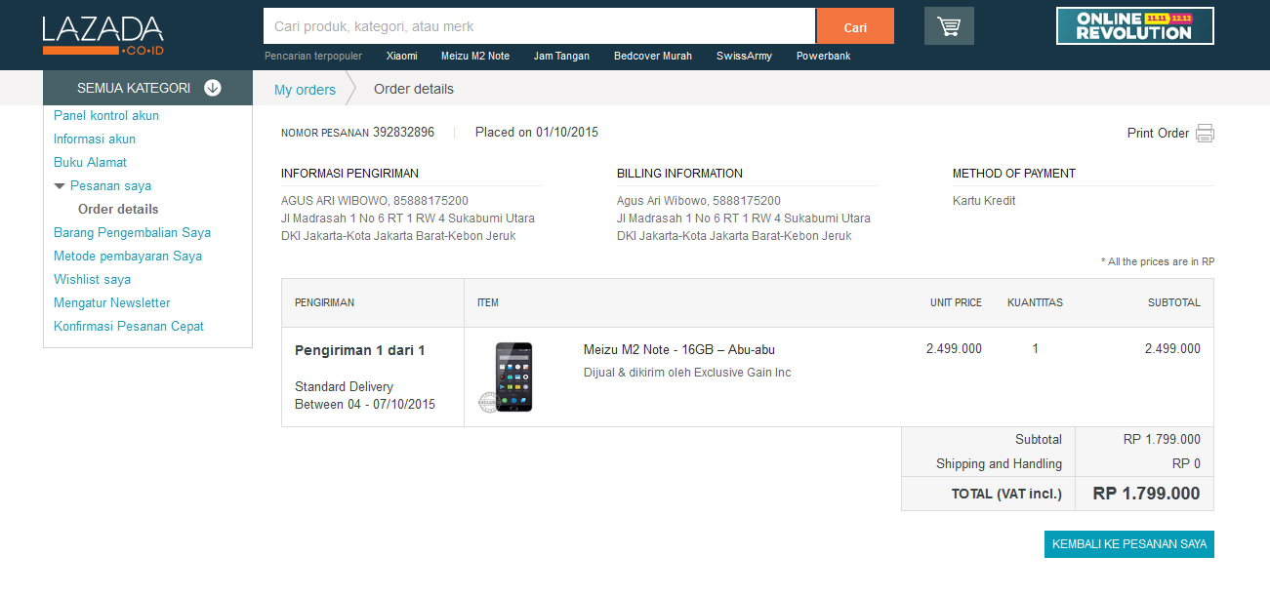Image resolution: width=1270 pixels, height=595 pixels.
Task: Click the Semua Kategori down-arrow icon
Action: pos(212,88)
